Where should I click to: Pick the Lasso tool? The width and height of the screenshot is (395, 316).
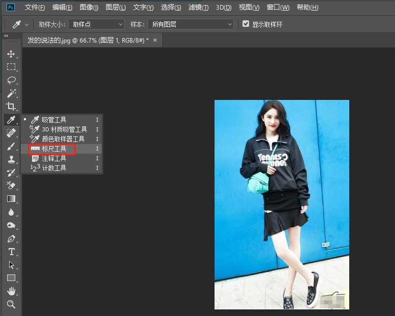tap(11, 80)
